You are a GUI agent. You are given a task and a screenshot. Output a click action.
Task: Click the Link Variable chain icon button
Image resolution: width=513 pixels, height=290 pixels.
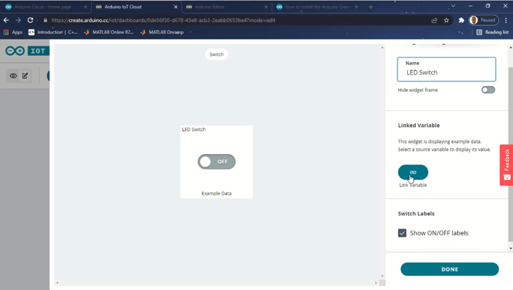pyautogui.click(x=413, y=172)
